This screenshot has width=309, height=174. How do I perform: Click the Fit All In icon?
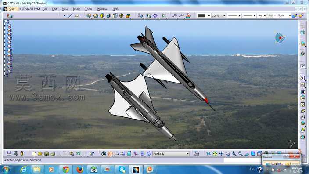215,154
